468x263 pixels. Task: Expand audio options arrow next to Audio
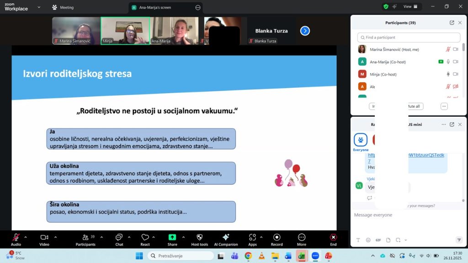(x=26, y=237)
